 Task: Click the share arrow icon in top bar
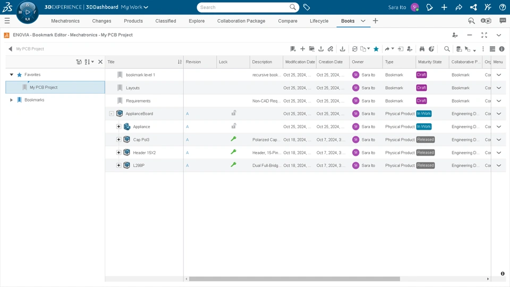458,7
